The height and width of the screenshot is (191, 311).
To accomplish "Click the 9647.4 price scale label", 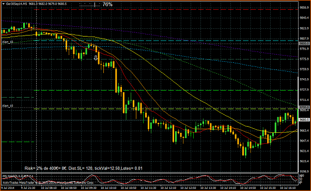I will click(304, 141).
